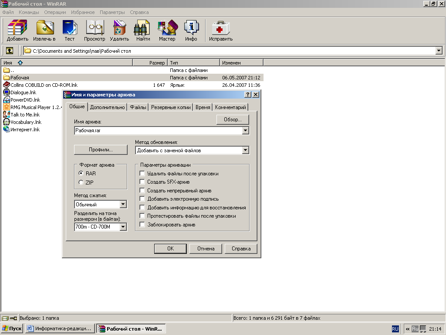Click the Инфо information icon

click(x=191, y=31)
